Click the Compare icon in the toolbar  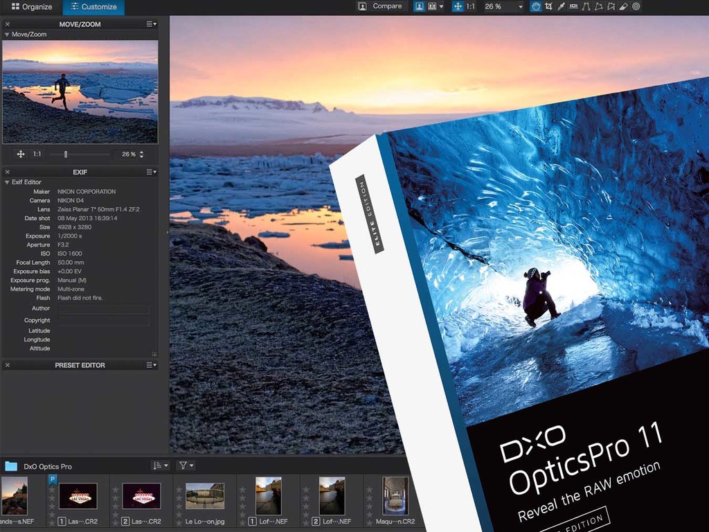click(x=362, y=6)
